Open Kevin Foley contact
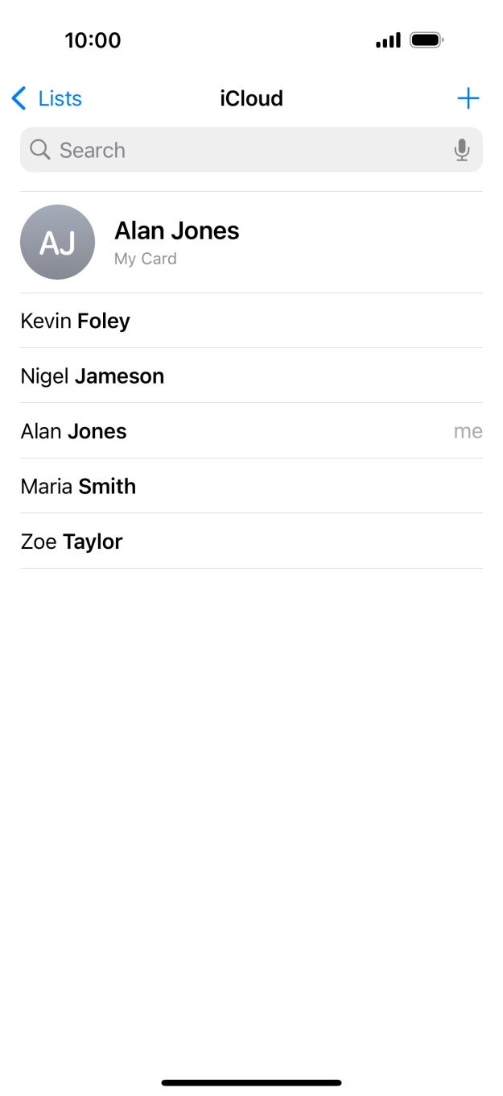The image size is (503, 1096). tap(76, 322)
